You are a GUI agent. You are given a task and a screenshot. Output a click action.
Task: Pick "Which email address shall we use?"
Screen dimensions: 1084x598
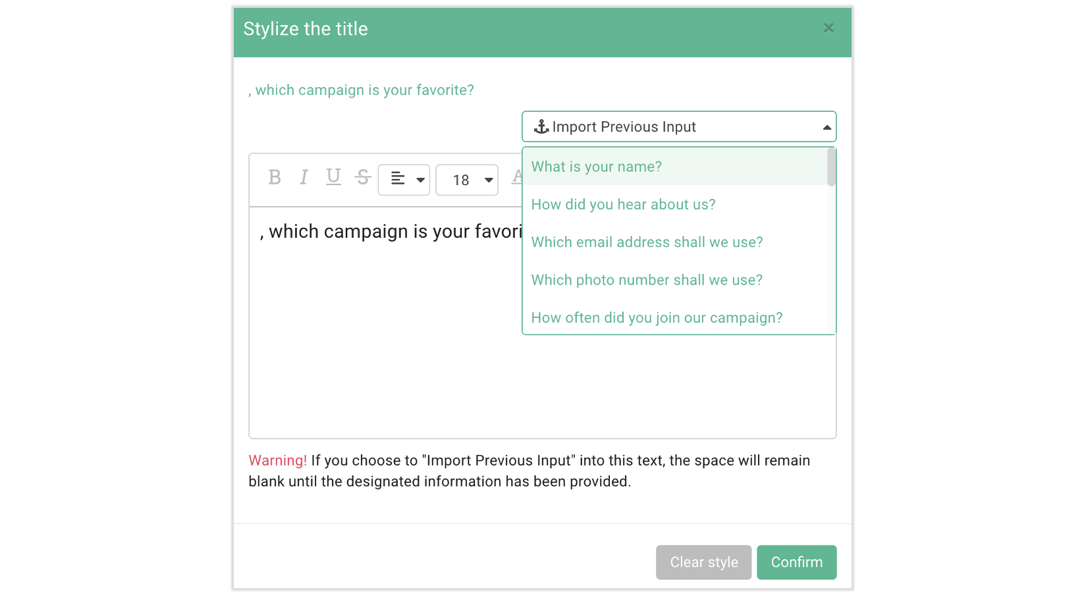tap(675, 242)
